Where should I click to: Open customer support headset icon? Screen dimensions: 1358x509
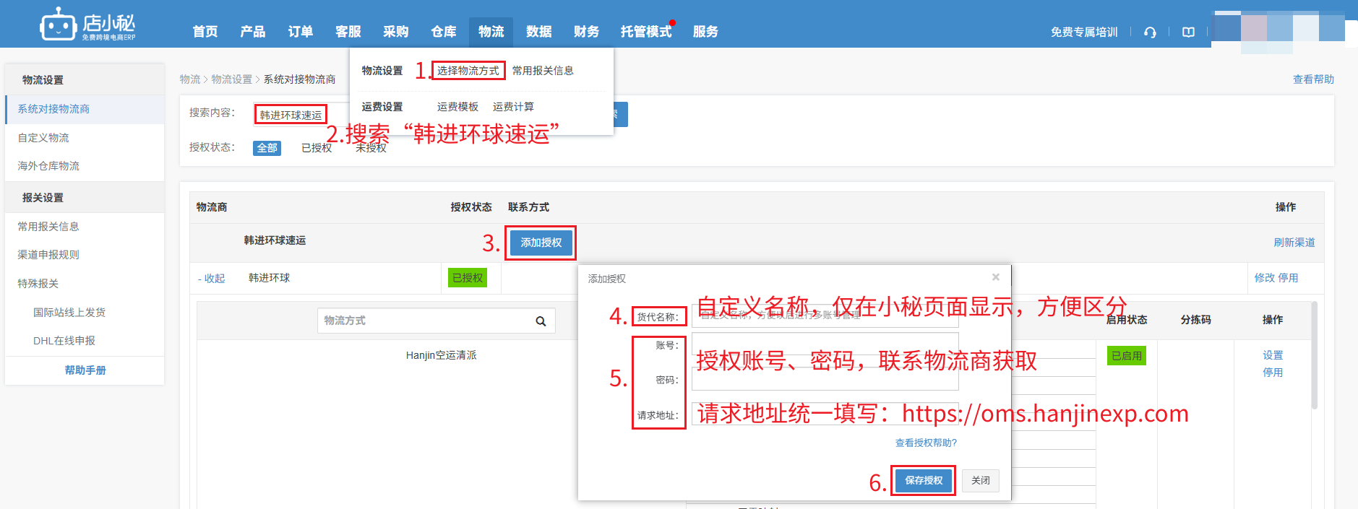point(1150,32)
